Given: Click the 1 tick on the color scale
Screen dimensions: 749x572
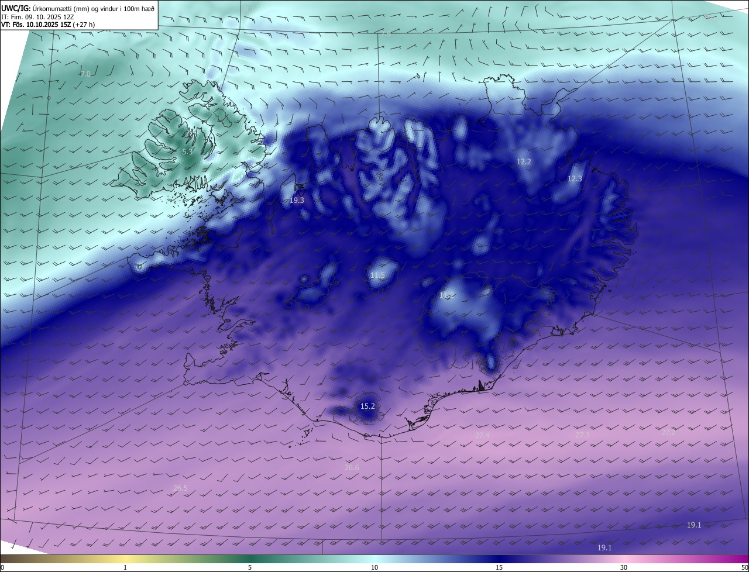Looking at the screenshot, I should [x=125, y=567].
